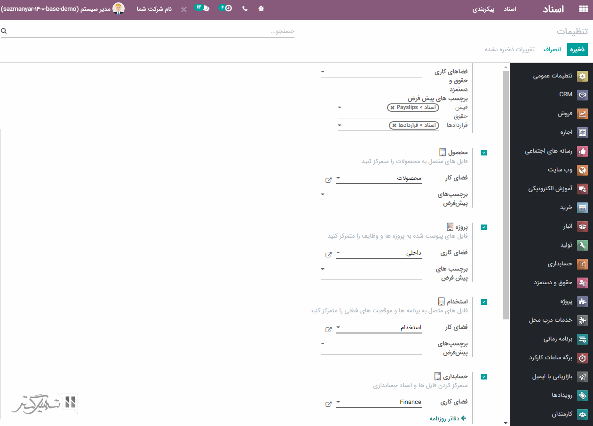
Task: Open the استخدام workspace dropdown
Action: click(x=338, y=328)
